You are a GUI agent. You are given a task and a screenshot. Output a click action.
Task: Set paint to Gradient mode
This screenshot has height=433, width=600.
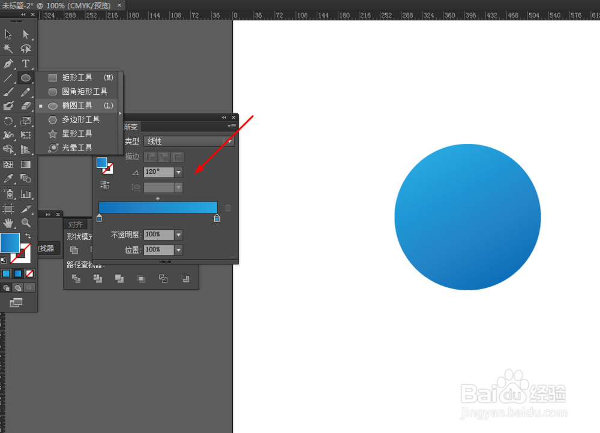coord(17,273)
